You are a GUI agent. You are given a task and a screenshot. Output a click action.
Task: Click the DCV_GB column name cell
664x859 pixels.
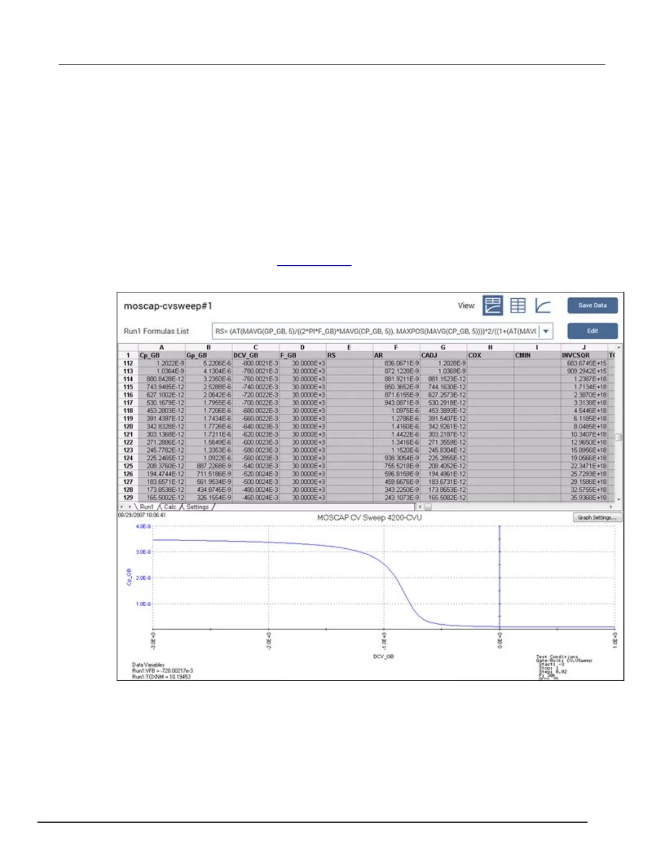pyautogui.click(x=256, y=356)
